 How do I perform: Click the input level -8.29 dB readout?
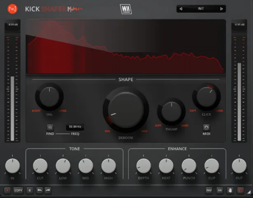pyautogui.click(x=13, y=25)
